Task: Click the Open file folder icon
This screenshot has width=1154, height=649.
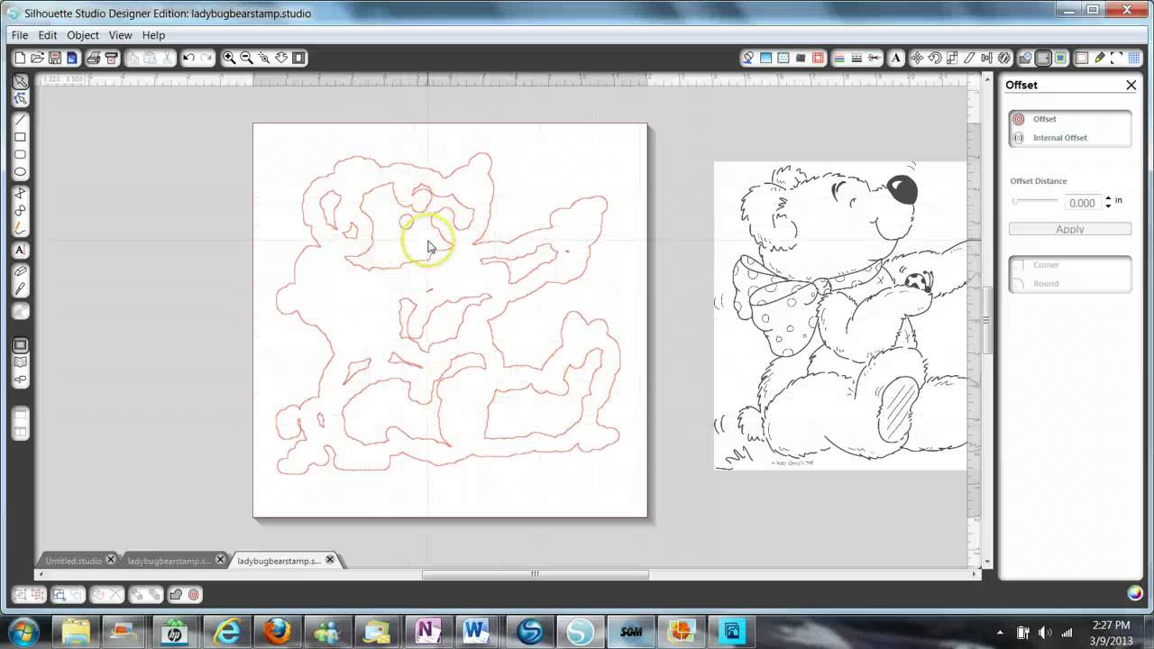Action: pos(37,58)
